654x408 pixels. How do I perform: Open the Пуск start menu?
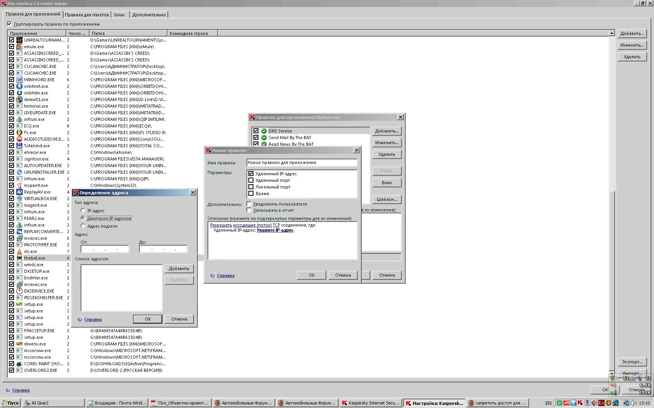tap(11, 403)
